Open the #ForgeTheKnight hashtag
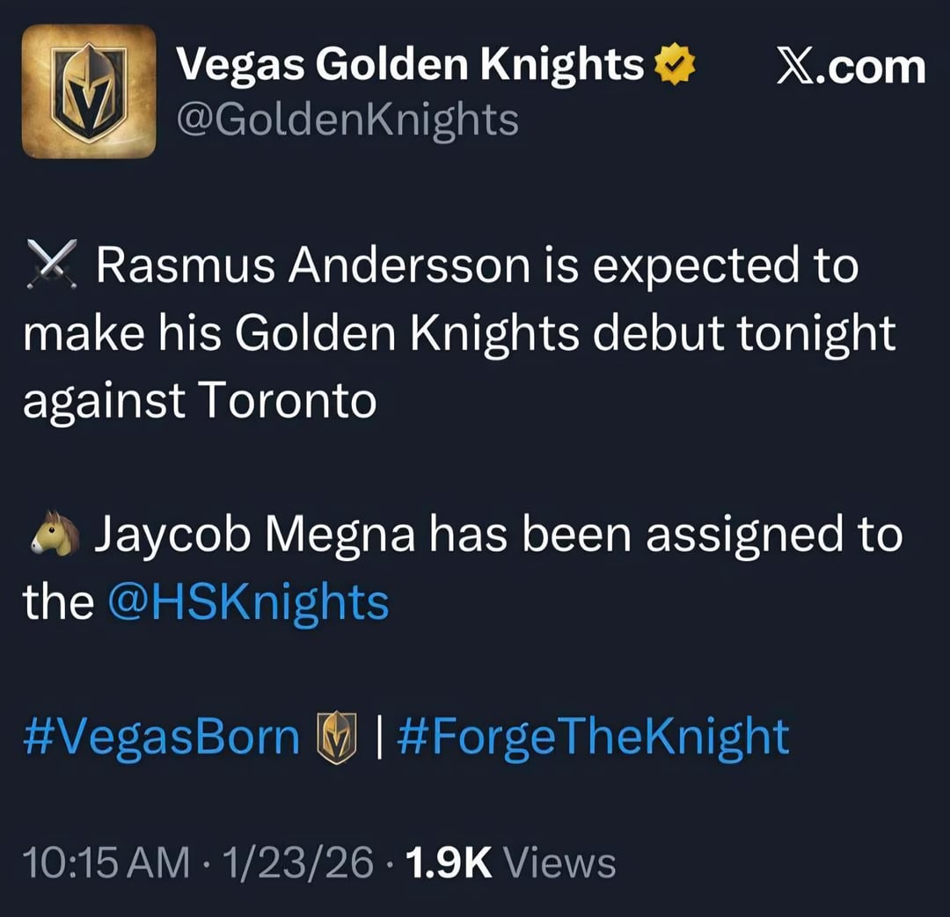Image resolution: width=950 pixels, height=917 pixels. (594, 737)
